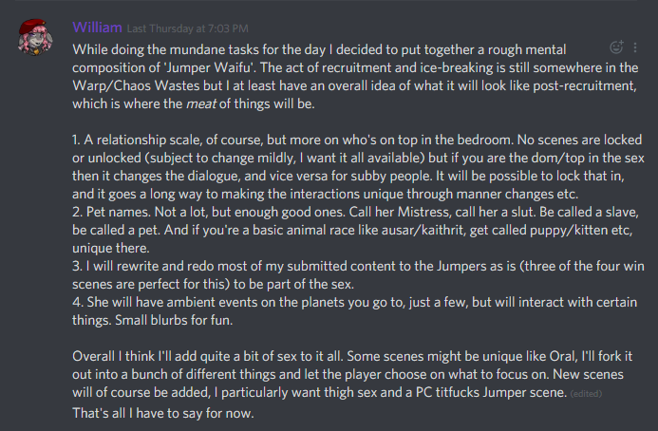
Task: Open the three-dot More options menu
Action: 635,47
